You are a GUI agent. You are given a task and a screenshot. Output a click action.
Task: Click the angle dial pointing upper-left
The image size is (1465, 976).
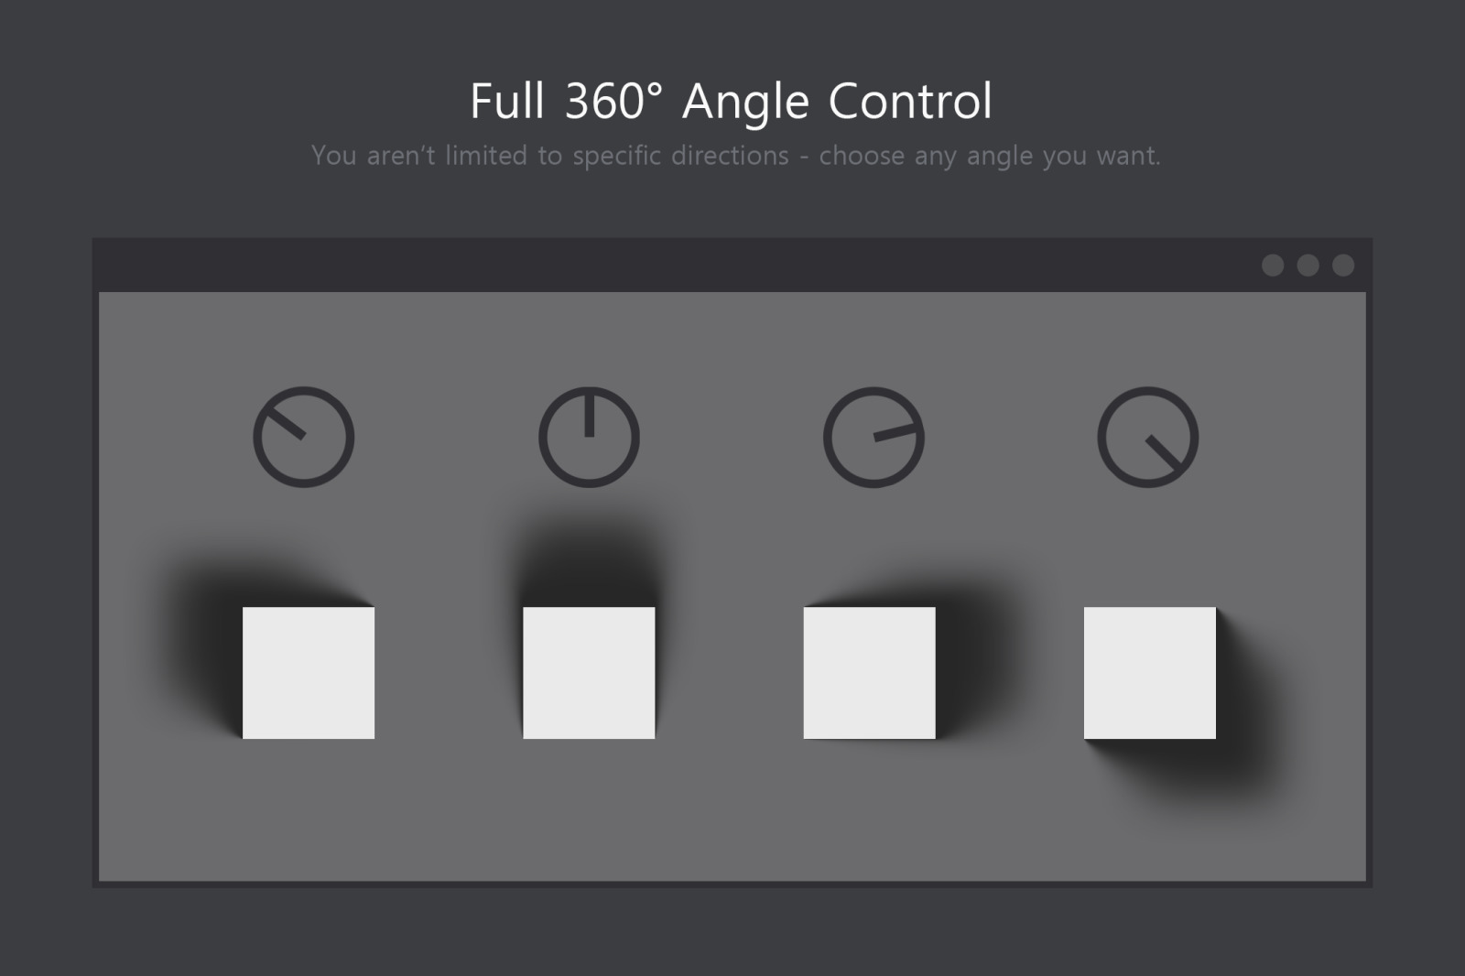click(x=304, y=437)
